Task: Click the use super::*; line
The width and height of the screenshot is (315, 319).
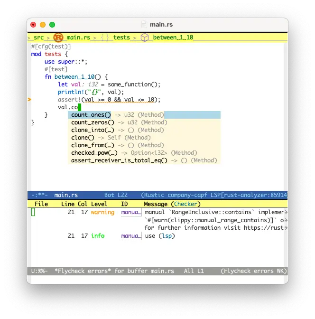Action: pos(66,62)
